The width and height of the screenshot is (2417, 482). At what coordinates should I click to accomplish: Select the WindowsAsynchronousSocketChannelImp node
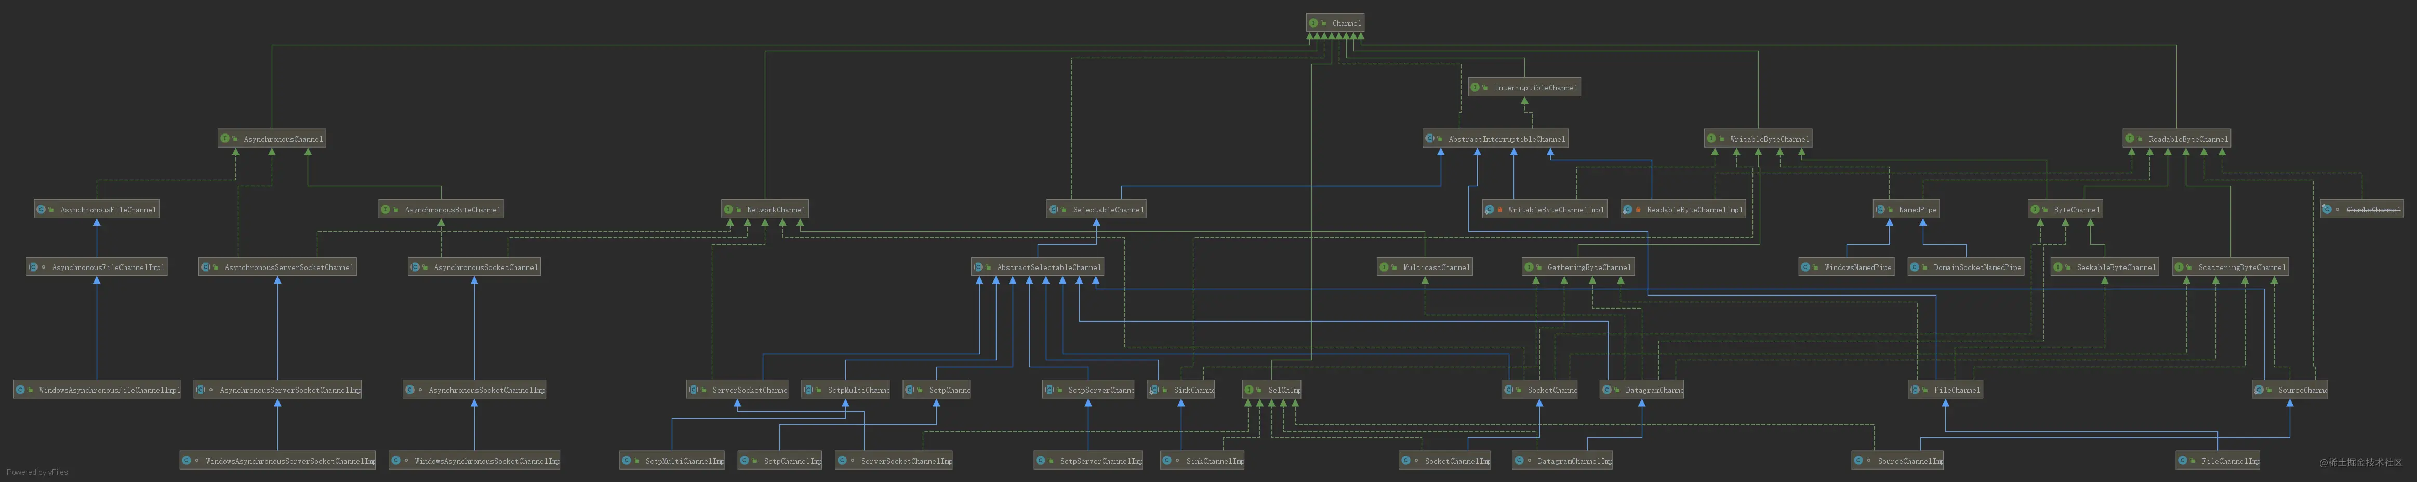point(475,460)
